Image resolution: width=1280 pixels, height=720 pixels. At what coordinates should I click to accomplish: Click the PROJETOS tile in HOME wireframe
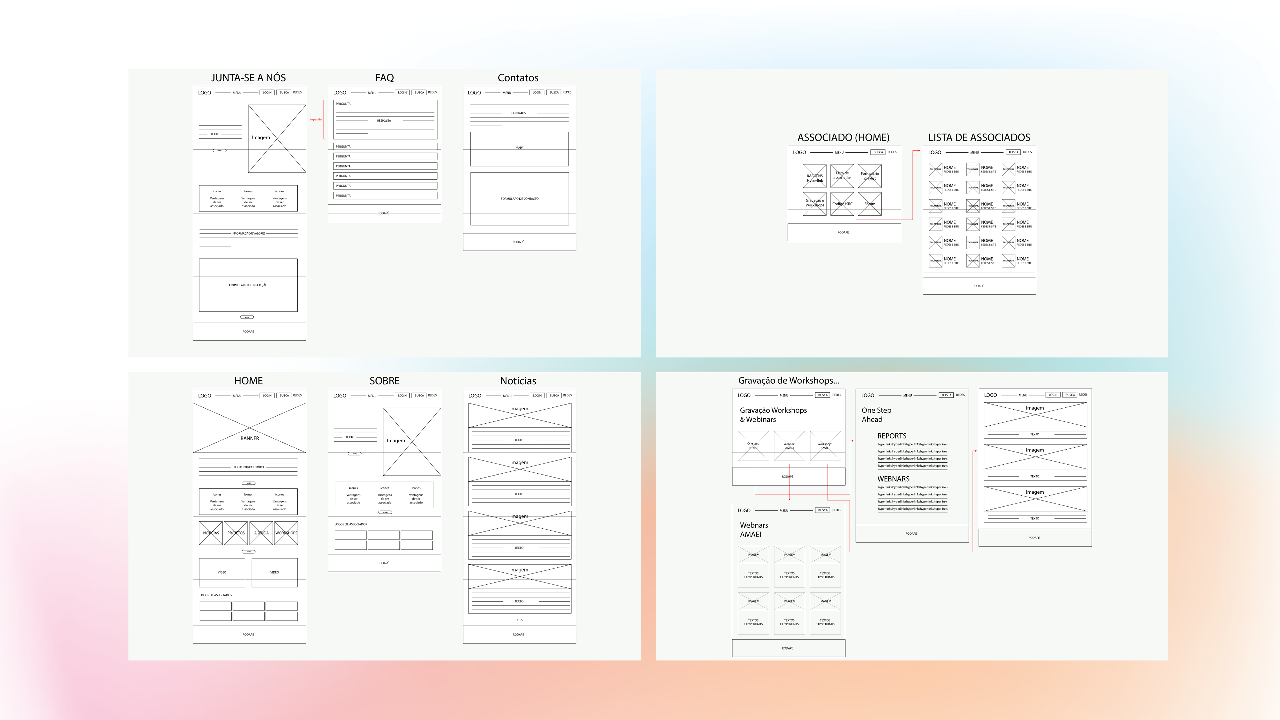tap(236, 533)
